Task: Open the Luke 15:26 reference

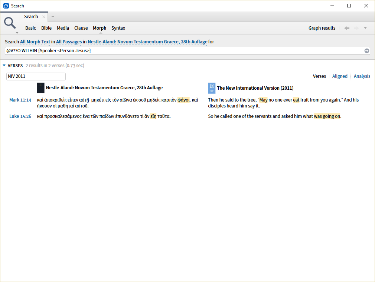Action: coord(20,116)
